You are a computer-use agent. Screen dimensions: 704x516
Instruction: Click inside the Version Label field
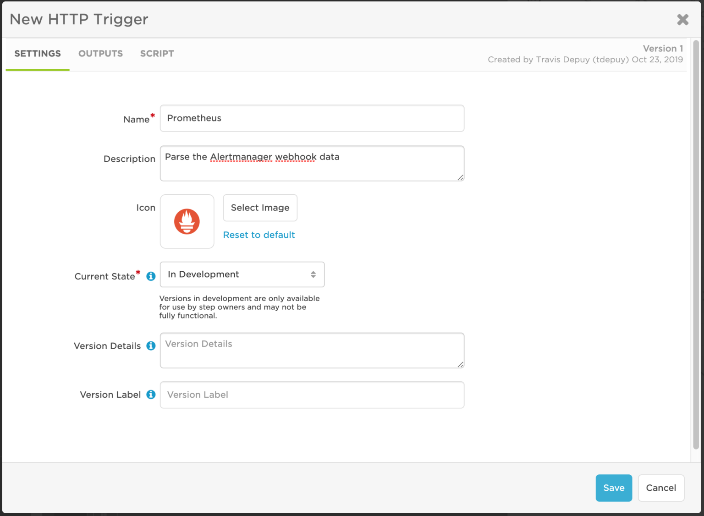click(x=312, y=395)
